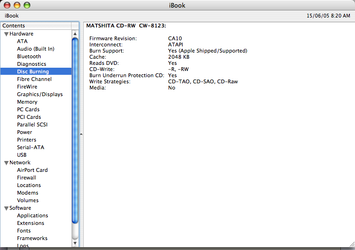Viewport: 355px width, 250px height.
Task: Click the 2048 KB cache value
Action: [x=178, y=57]
